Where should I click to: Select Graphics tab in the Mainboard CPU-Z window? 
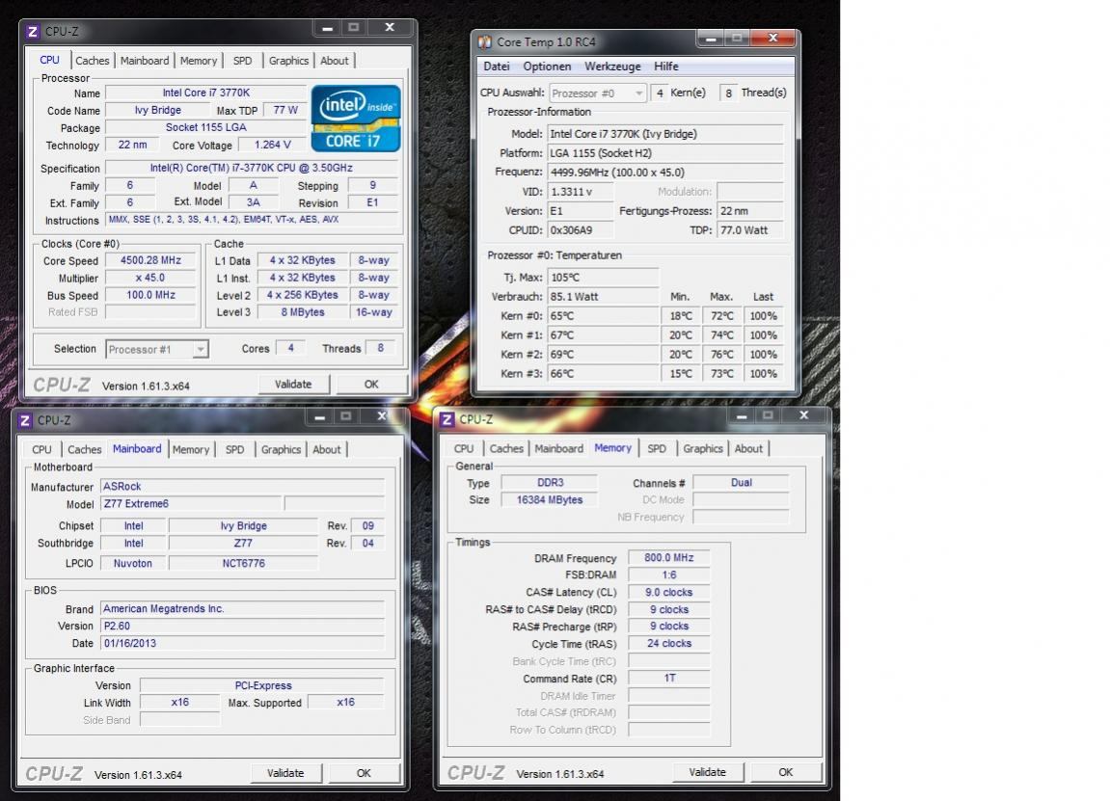281,450
